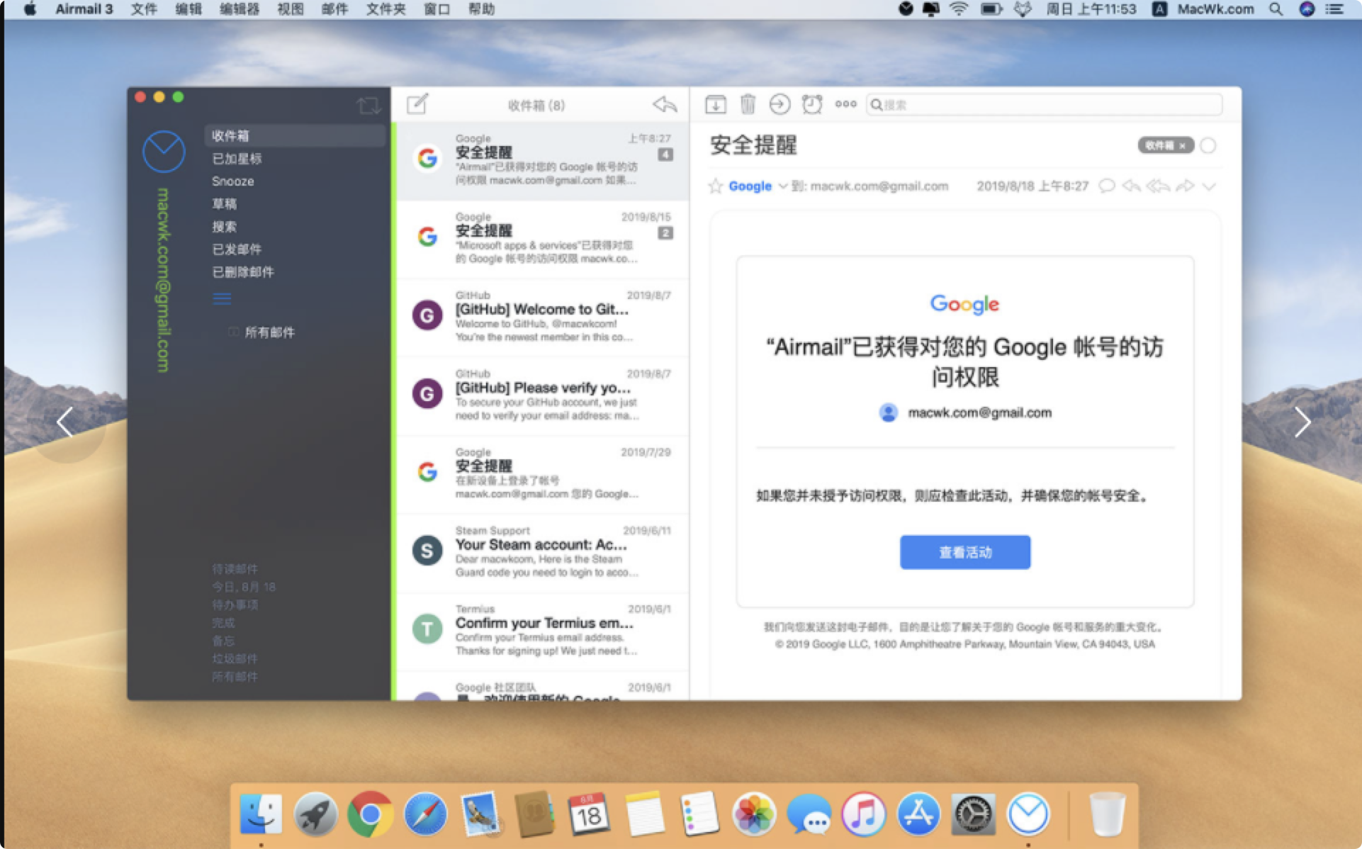1362x849 pixels.
Task: Open the three-dot more actions icon
Action: click(845, 104)
